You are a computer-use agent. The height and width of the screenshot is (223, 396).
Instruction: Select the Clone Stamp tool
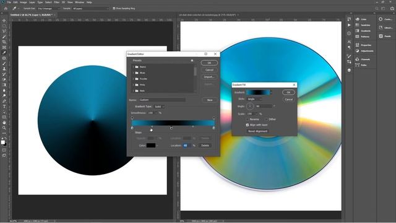pyautogui.click(x=4, y=69)
